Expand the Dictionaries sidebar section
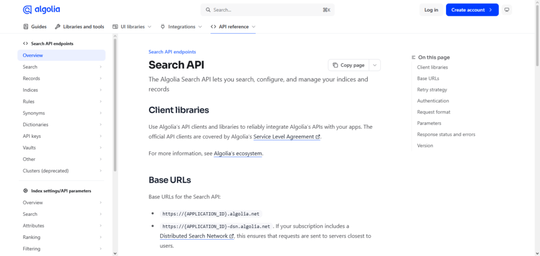 pos(101,125)
